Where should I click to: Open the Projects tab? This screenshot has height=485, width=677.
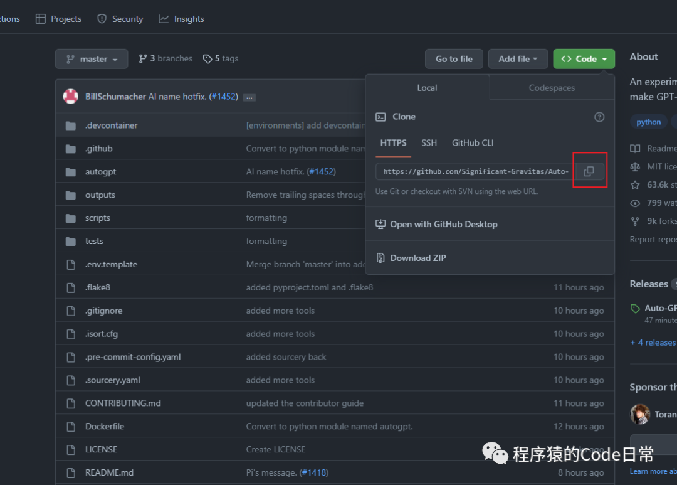click(x=59, y=19)
